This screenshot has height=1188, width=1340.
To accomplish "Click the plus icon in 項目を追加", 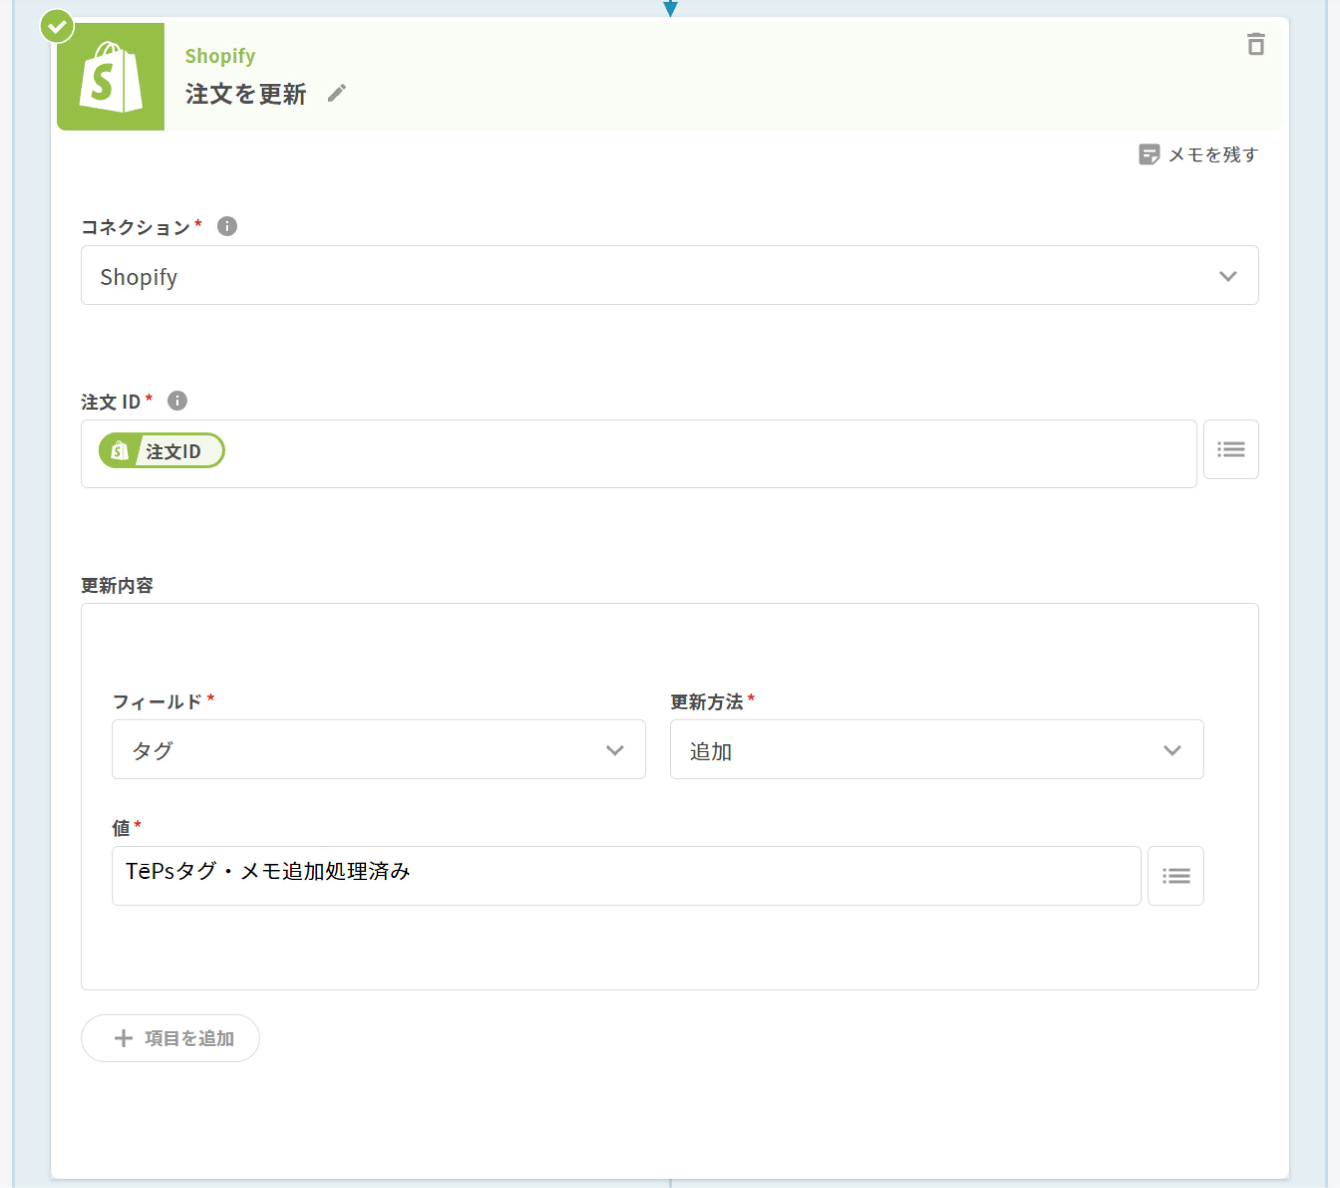I will [123, 1038].
